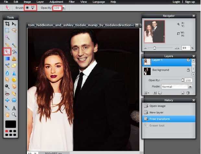Toggle Background layer lock icon

click(x=188, y=70)
